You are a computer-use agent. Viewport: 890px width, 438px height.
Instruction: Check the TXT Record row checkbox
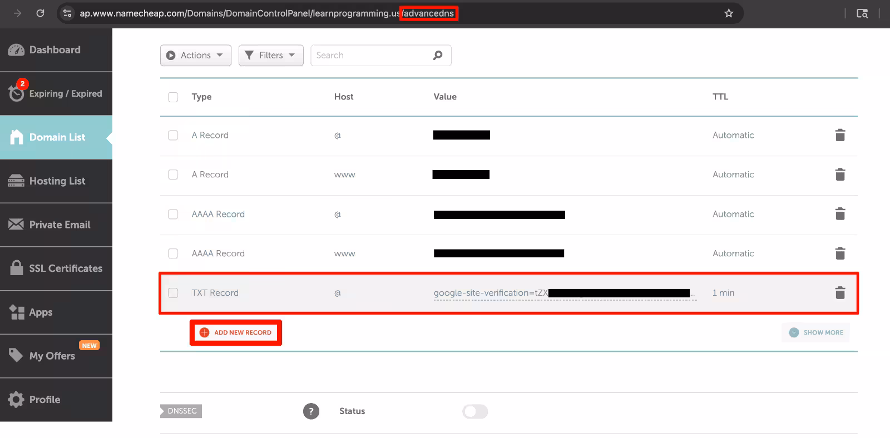click(173, 293)
